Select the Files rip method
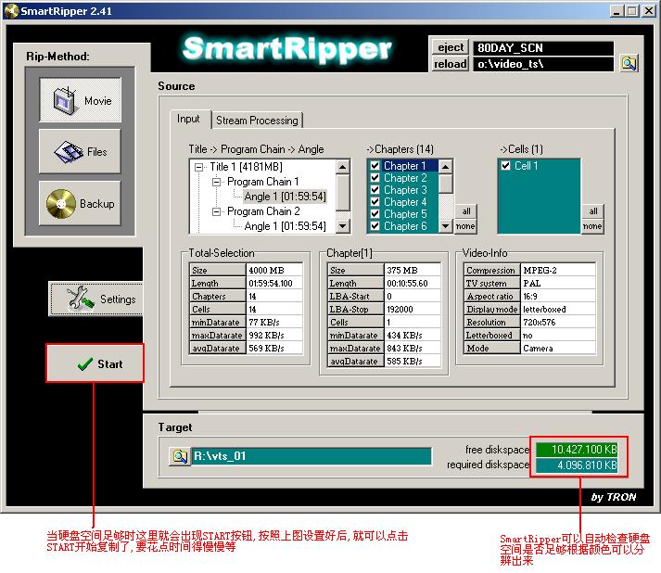This screenshot has width=661, height=573. (x=80, y=151)
